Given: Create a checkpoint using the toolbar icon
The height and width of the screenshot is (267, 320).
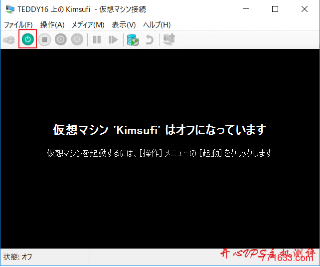Looking at the screenshot, I should coord(133,39).
